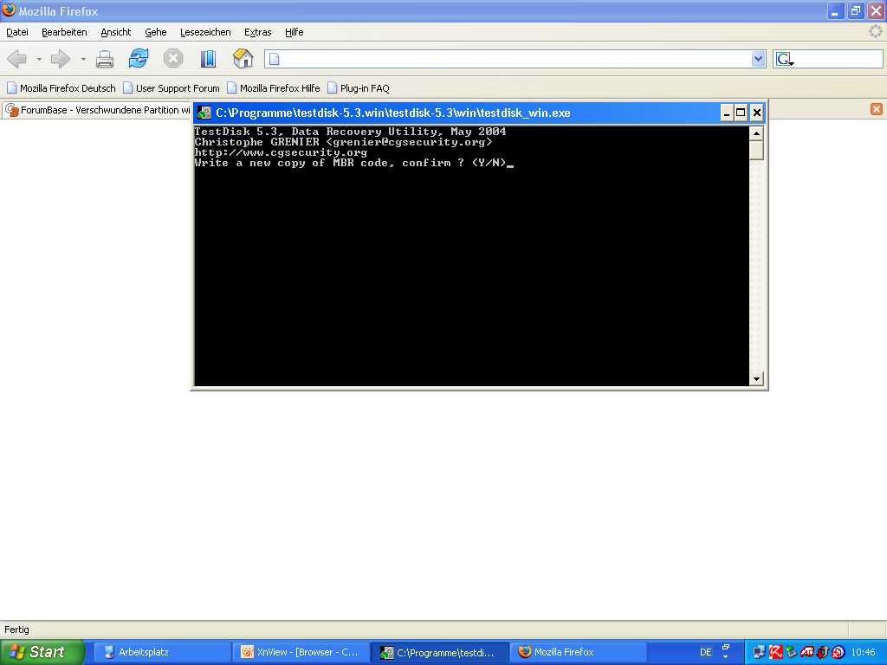Image resolution: width=887 pixels, height=665 pixels.
Task: Open the Mozilla Firefox Hilfe bookmark
Action: coord(274,88)
